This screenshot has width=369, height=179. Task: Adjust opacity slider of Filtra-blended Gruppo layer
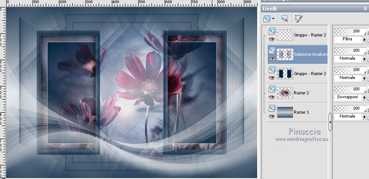(350, 31)
